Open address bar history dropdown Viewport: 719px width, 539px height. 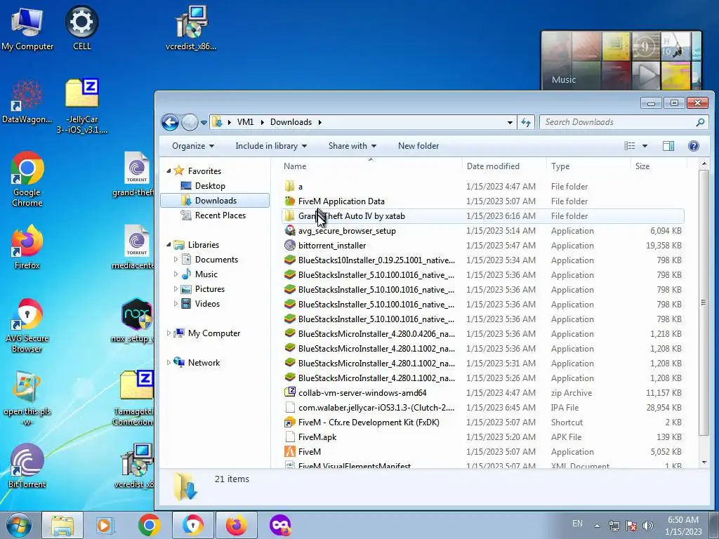coord(510,122)
